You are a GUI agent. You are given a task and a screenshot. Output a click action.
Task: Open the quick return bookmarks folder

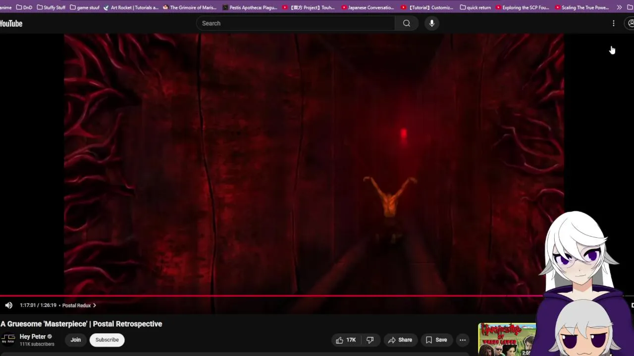point(475,7)
